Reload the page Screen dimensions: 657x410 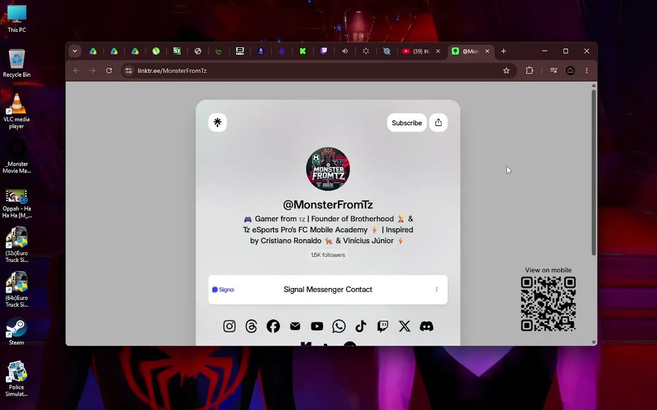pyautogui.click(x=109, y=71)
